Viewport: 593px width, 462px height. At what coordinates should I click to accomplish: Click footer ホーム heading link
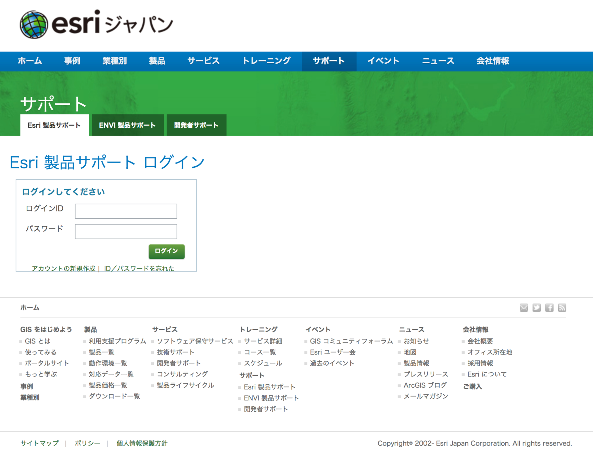(30, 308)
